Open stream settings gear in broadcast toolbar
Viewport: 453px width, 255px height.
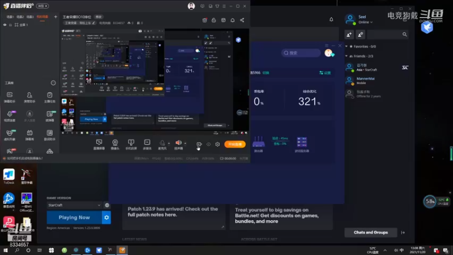coord(217,144)
